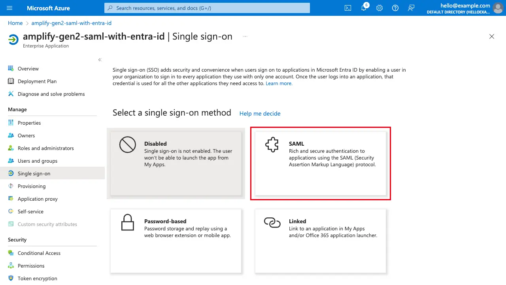The width and height of the screenshot is (506, 285).
Task: Close the Single sign-on blade
Action: pyautogui.click(x=492, y=36)
